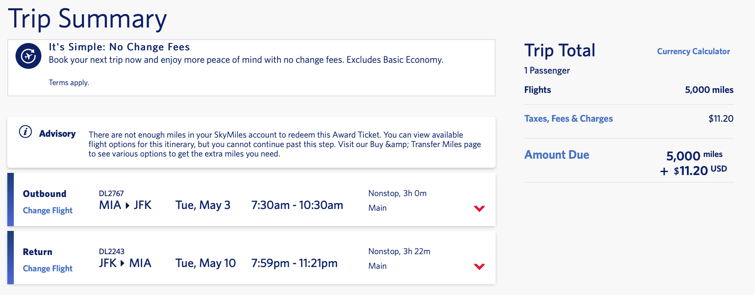Expand return flight DL2243 details
This screenshot has width=755, height=295.
(479, 267)
